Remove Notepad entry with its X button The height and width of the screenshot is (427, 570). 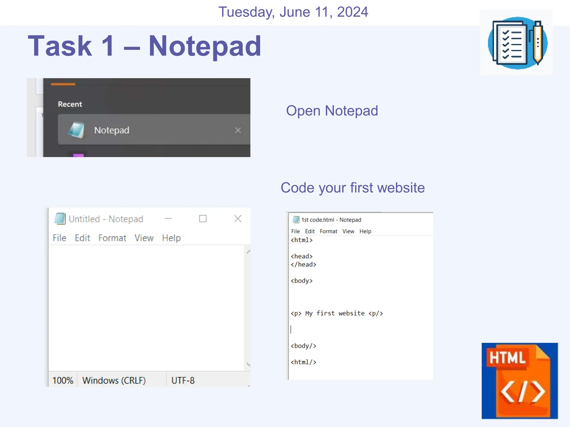(x=238, y=130)
